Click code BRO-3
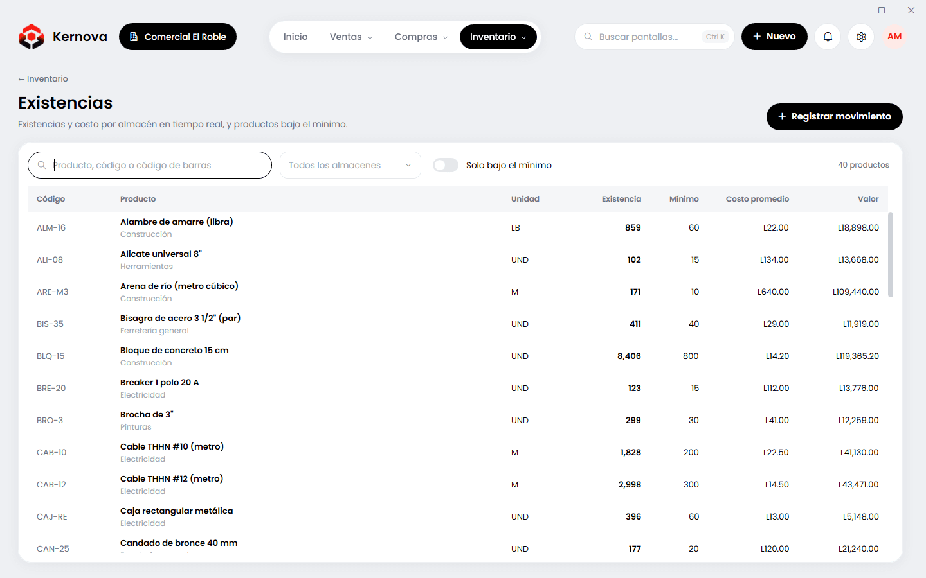This screenshot has width=926, height=578. click(x=50, y=421)
